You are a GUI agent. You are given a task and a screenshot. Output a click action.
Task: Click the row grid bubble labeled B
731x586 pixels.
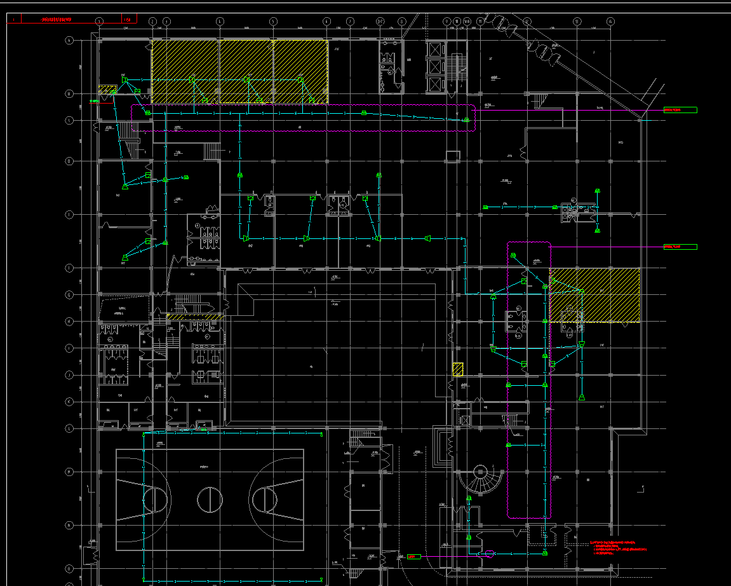[x=69, y=94]
